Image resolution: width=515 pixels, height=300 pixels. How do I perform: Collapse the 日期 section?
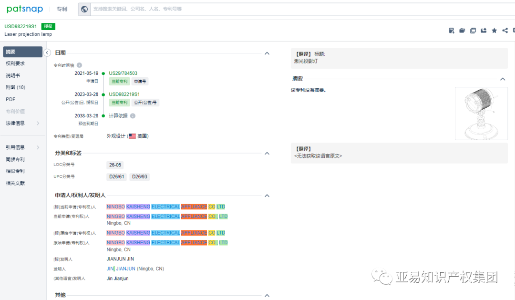267,53
